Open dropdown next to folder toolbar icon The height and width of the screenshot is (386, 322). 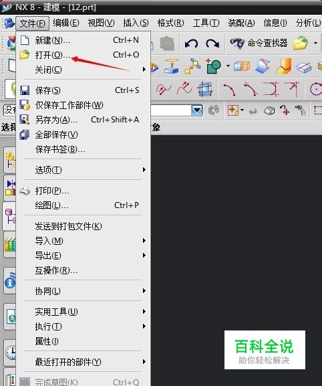tap(315, 43)
